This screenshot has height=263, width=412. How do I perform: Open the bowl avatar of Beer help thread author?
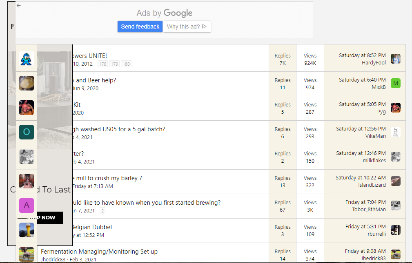click(x=27, y=83)
